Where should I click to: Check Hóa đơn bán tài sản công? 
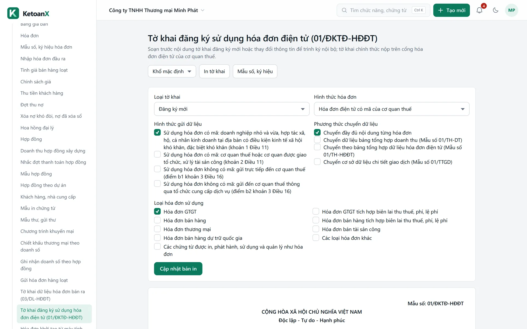tap(316, 229)
